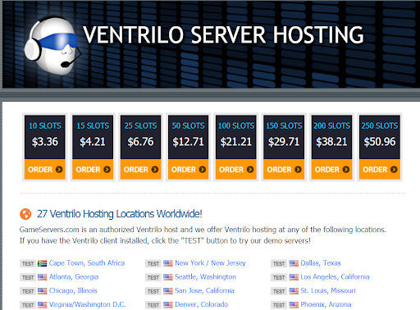Viewport: 420px width, 310px height.
Task: Test the Los Angeles, California demo server
Action: point(279,277)
